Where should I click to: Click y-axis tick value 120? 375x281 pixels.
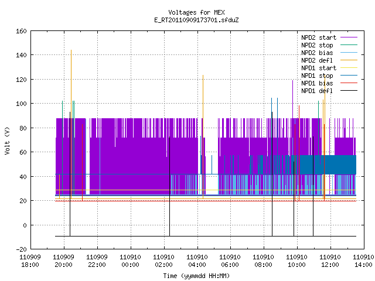[x=21, y=80]
